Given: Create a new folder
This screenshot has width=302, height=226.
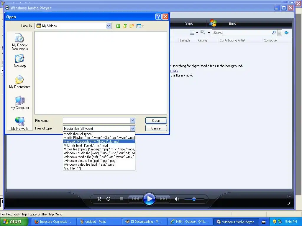Looking at the screenshot, I should [x=132, y=26].
